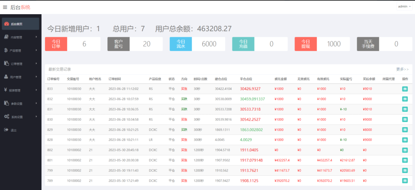Open the action icon for order 830

[405, 120]
